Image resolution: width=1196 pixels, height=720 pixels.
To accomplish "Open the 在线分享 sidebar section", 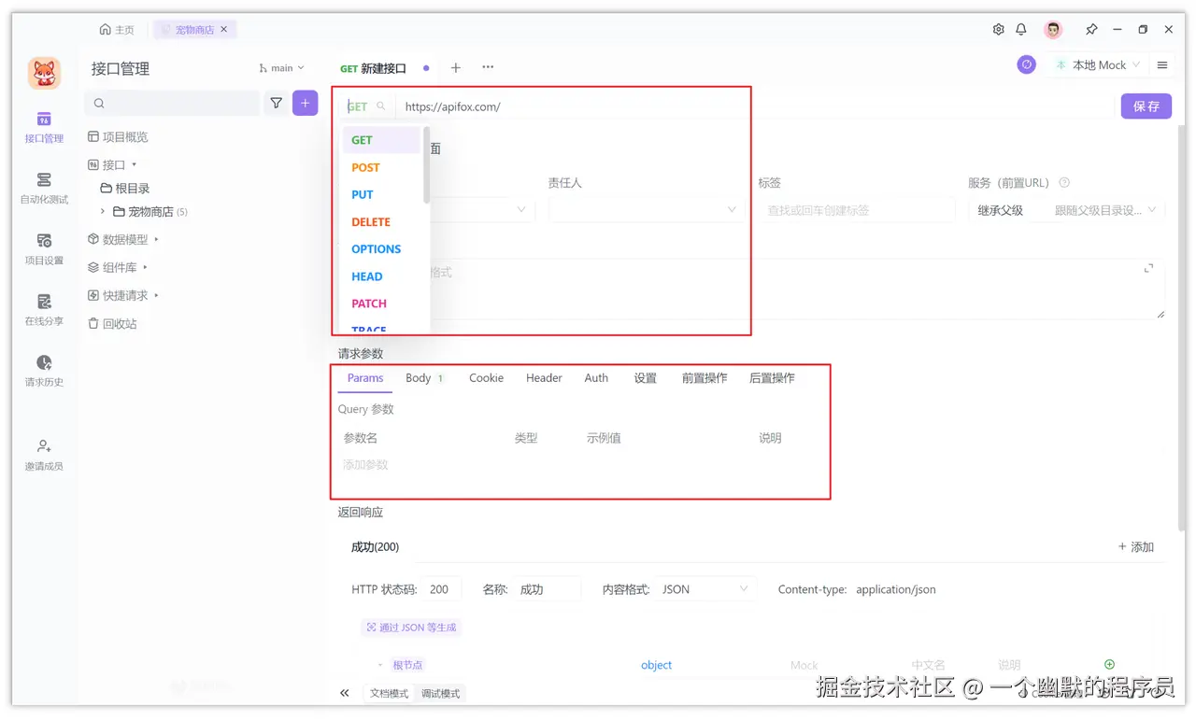I will coord(44,310).
